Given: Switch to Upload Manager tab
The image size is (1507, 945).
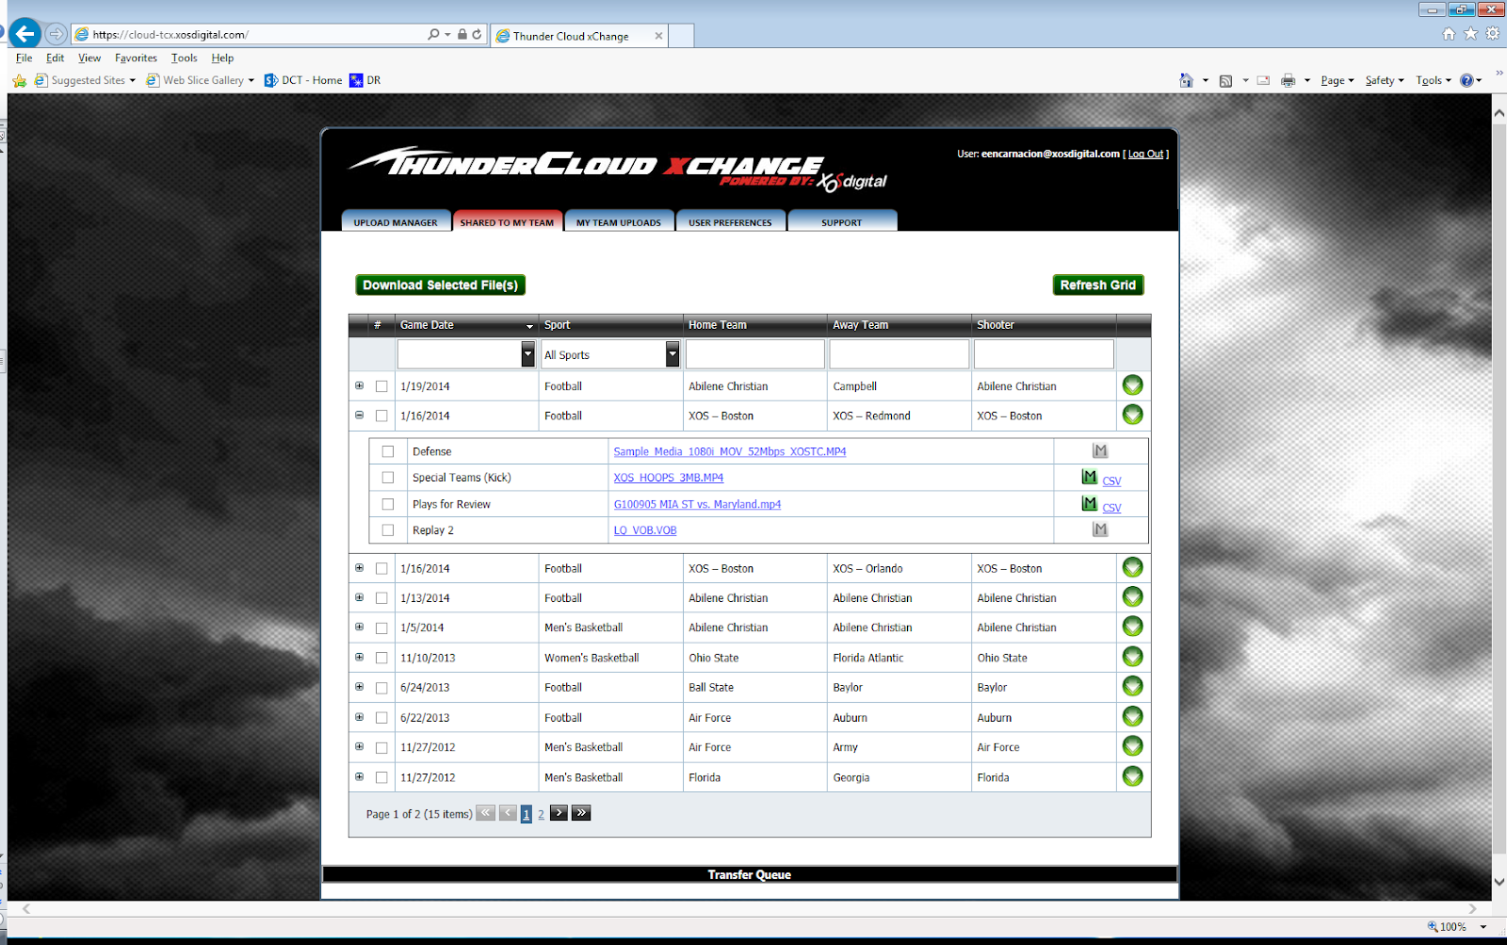Looking at the screenshot, I should click(396, 221).
